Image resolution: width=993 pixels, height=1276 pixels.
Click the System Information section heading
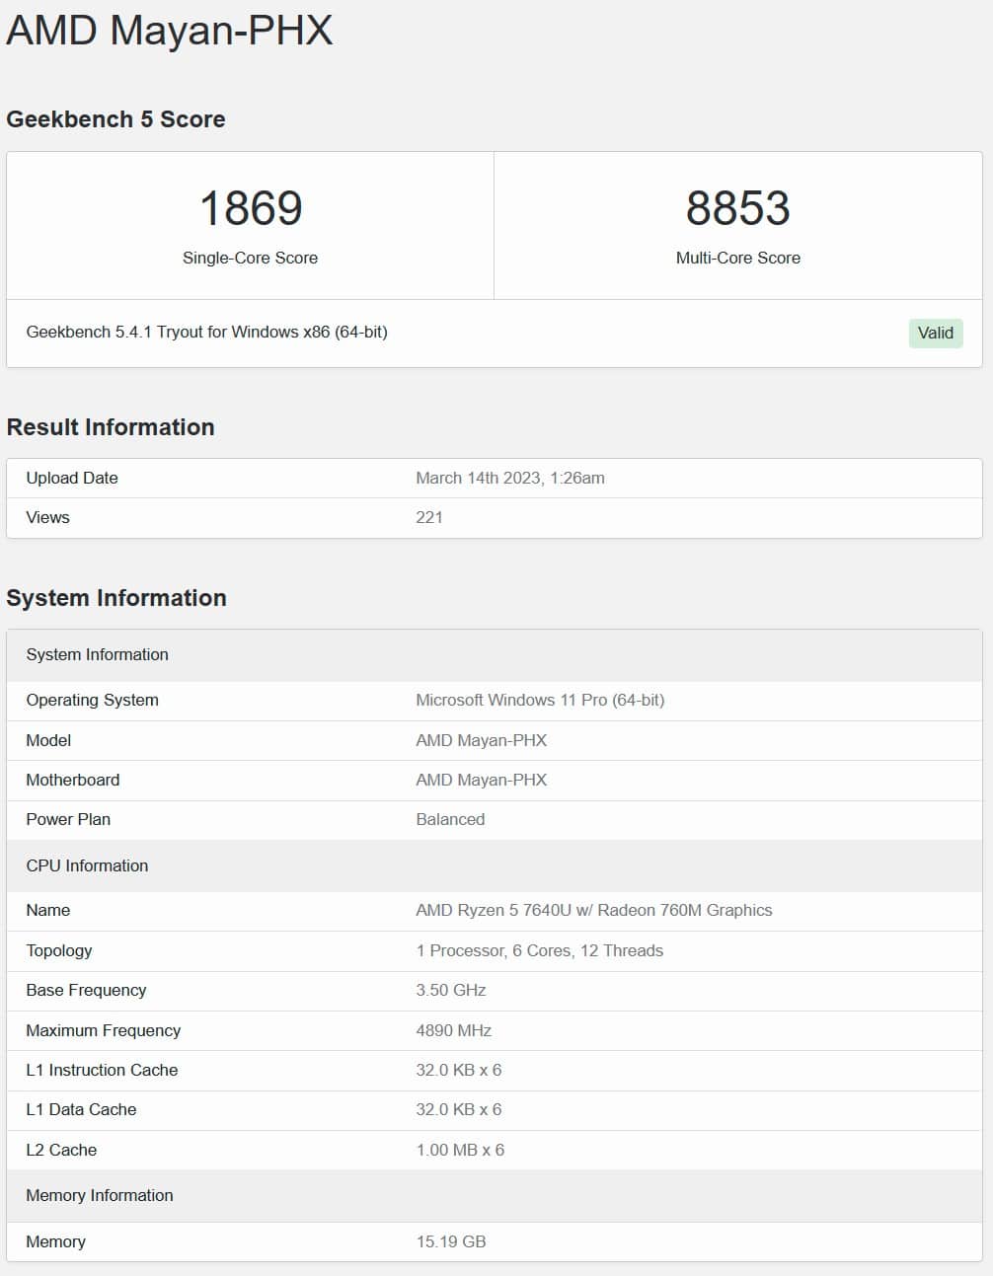point(116,598)
